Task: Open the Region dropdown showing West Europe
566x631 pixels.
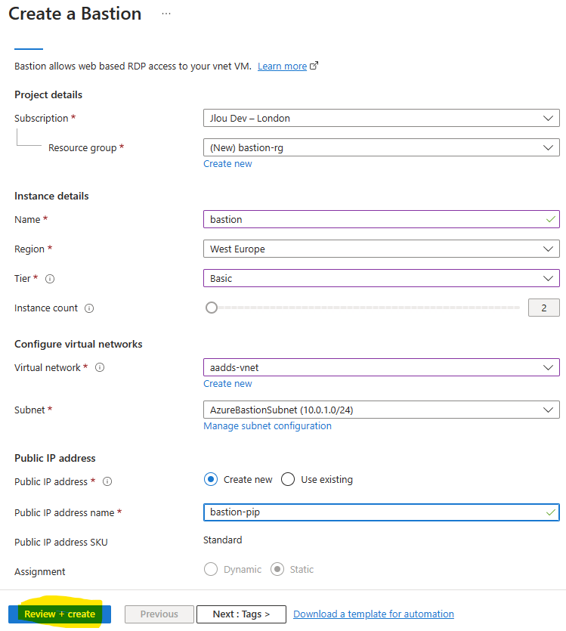Action: point(382,249)
